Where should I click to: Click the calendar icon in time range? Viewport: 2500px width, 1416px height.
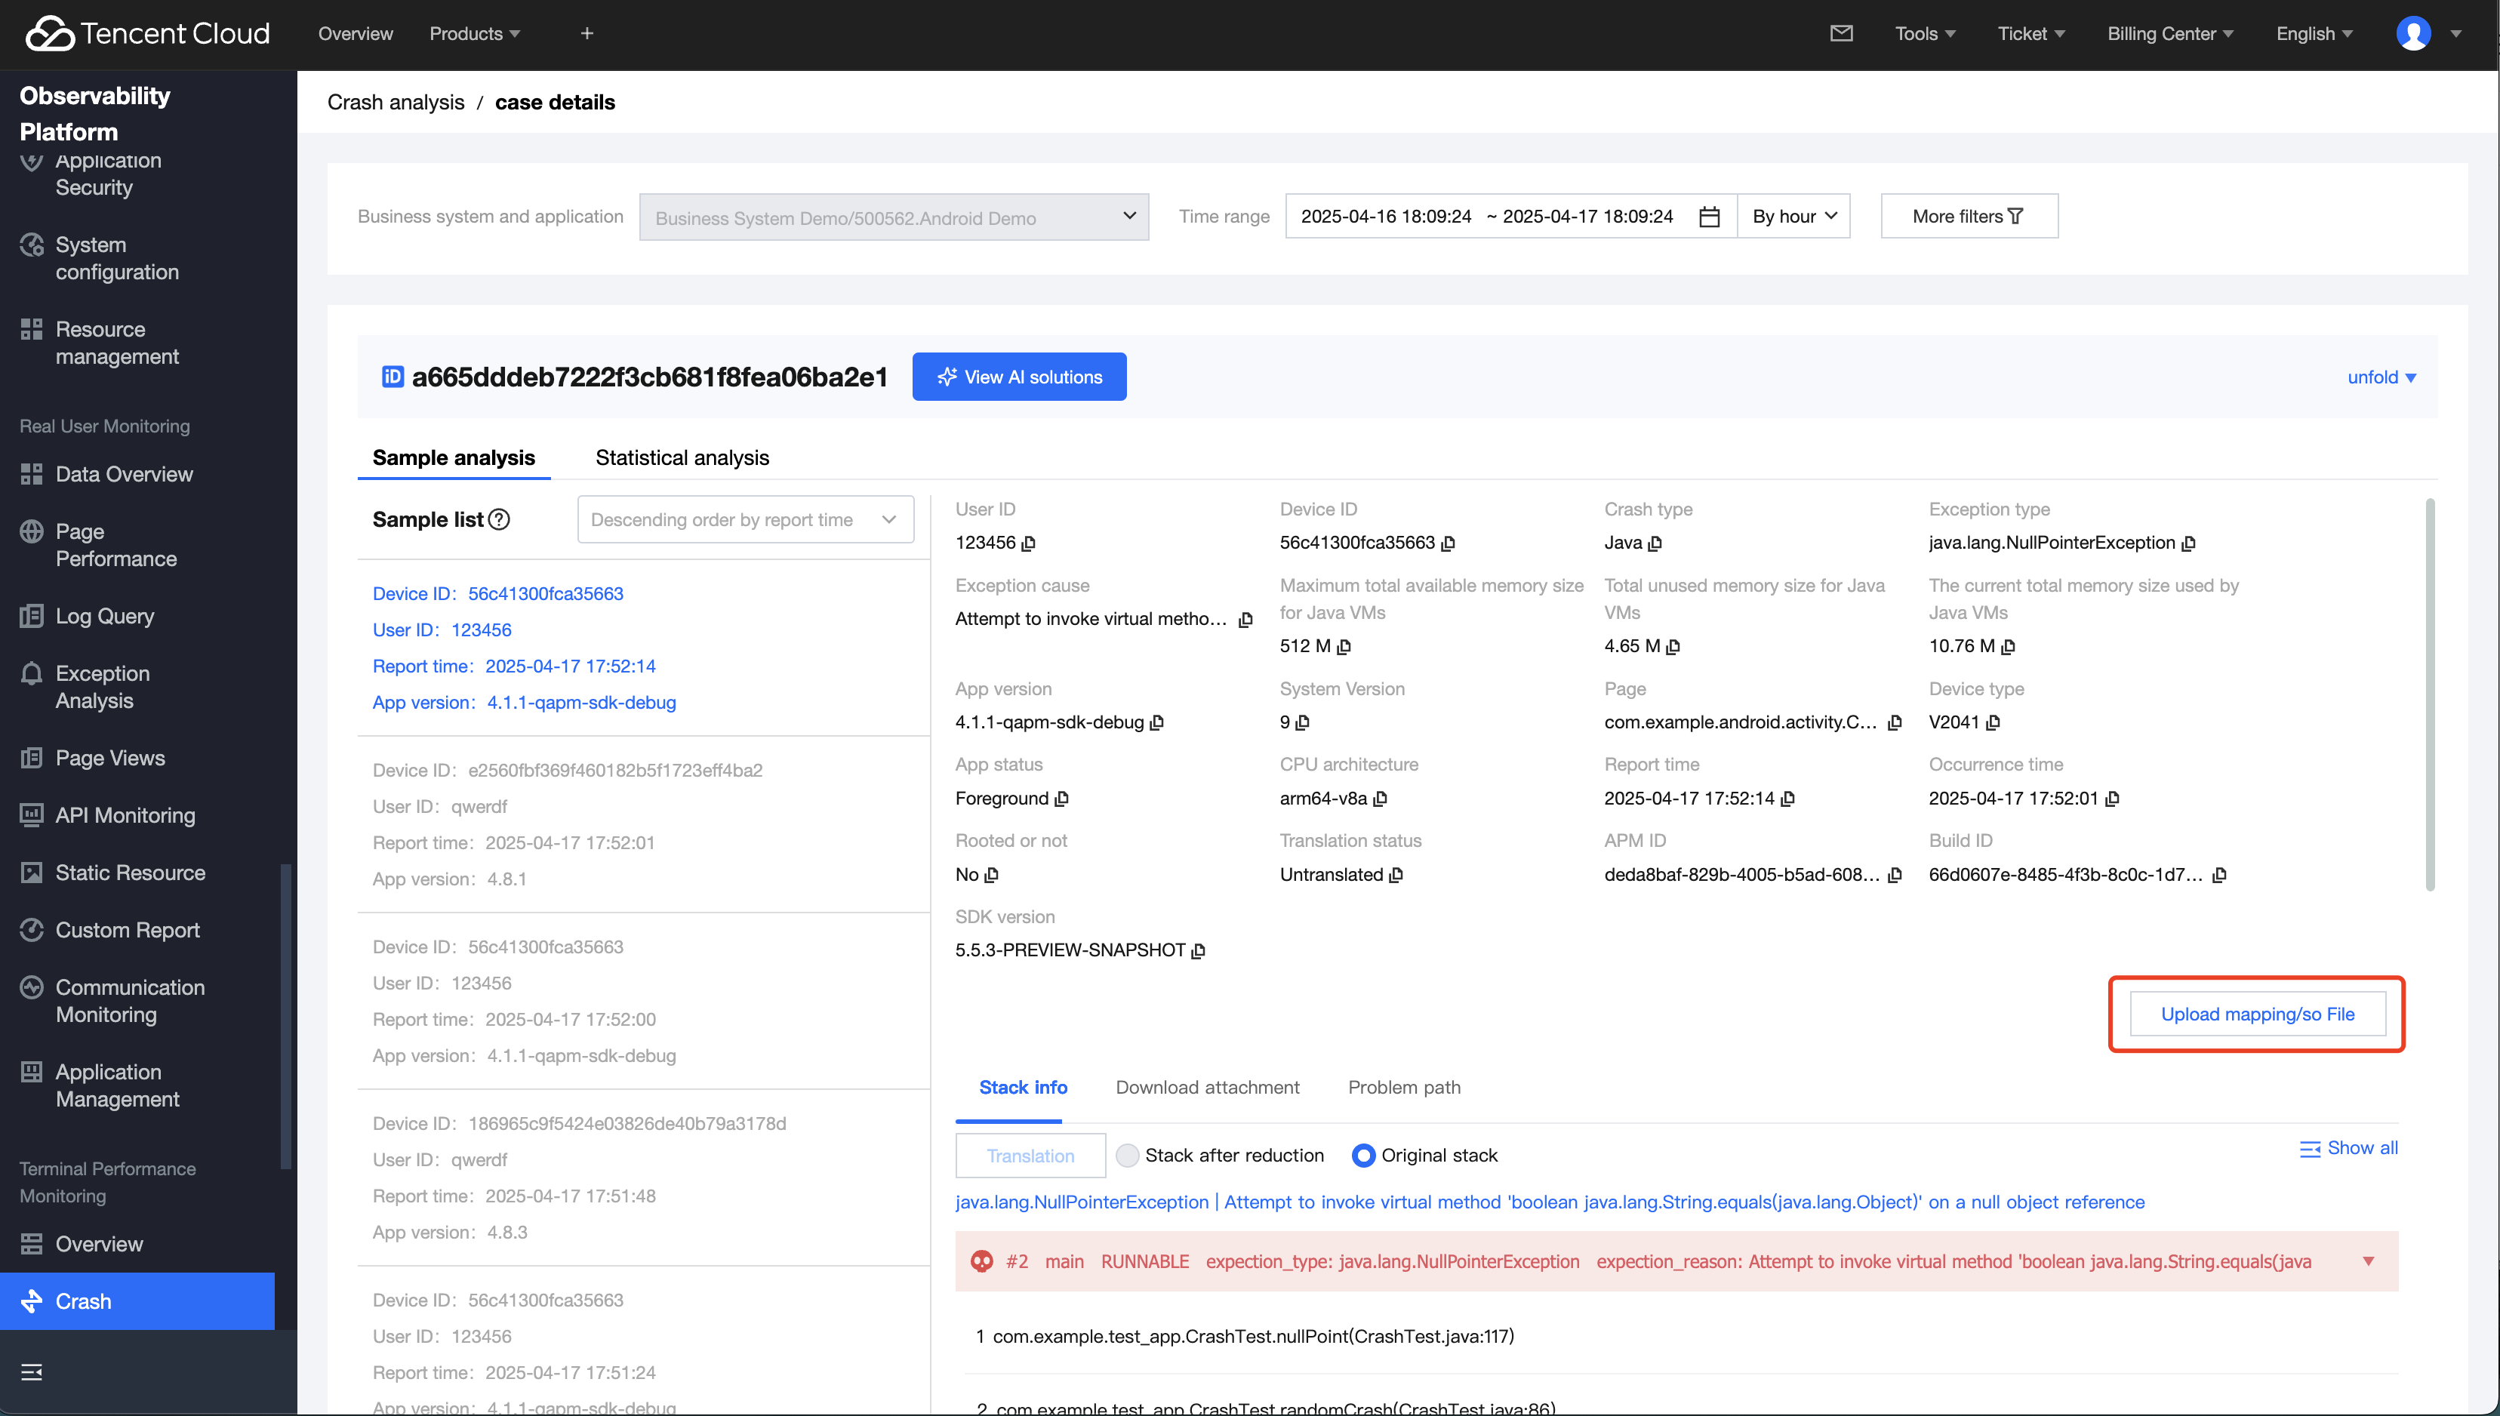coord(1708,217)
